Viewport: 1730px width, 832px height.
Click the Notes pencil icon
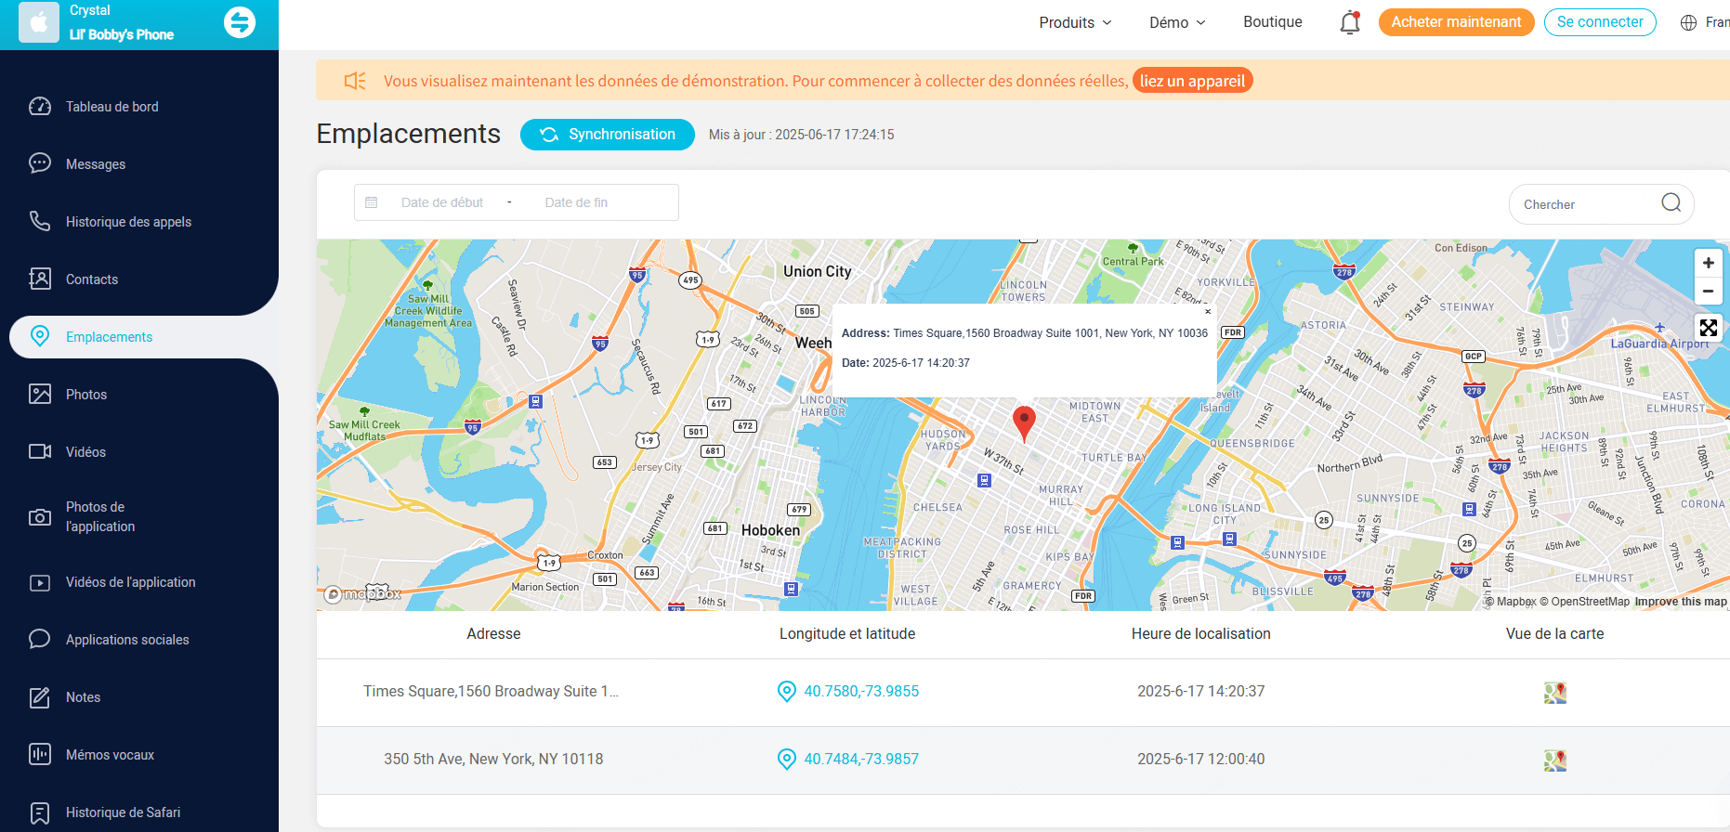[x=40, y=697]
